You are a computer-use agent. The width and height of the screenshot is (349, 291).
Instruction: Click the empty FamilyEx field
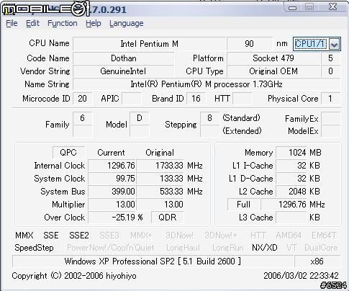coord(330,118)
